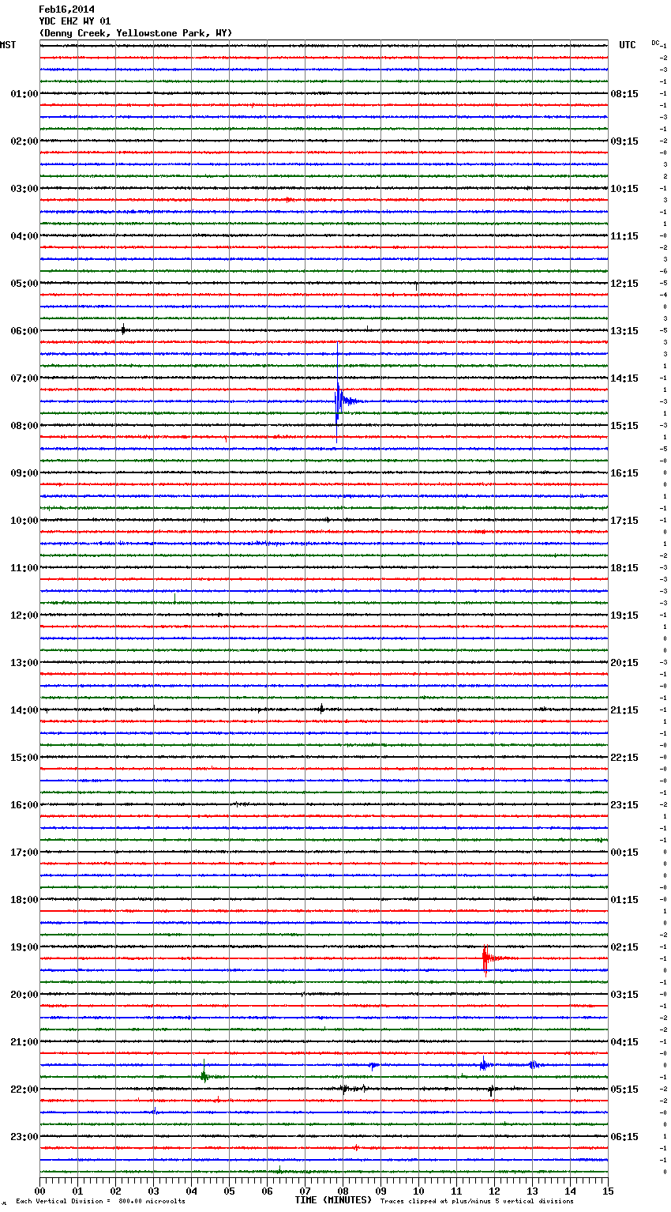The image size is (671, 1212).
Task: Click the 04:15 UTC time label
Action: (x=624, y=1042)
